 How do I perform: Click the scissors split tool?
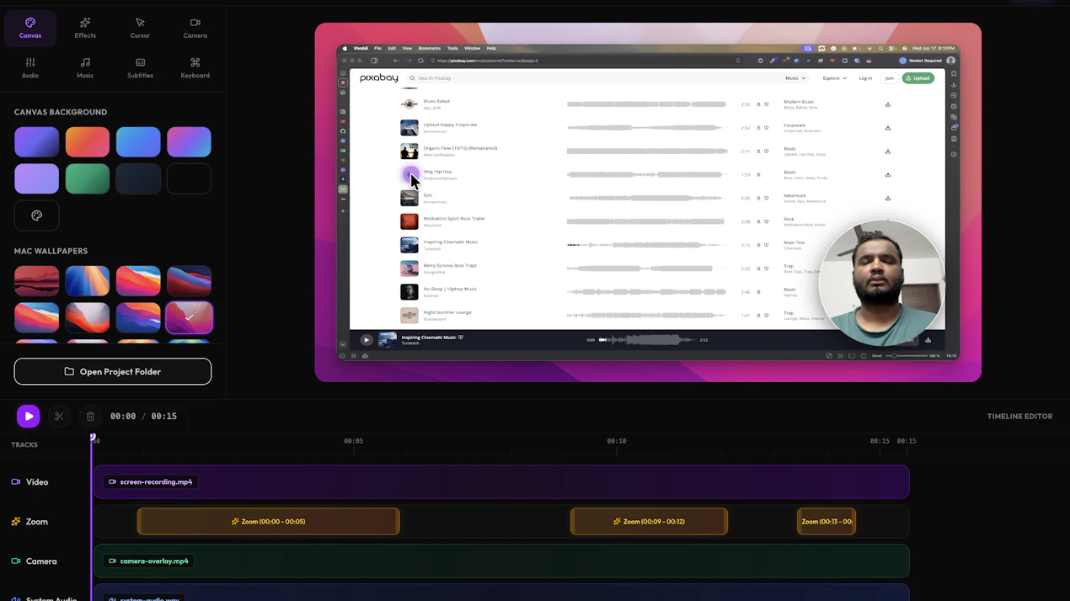tap(59, 416)
